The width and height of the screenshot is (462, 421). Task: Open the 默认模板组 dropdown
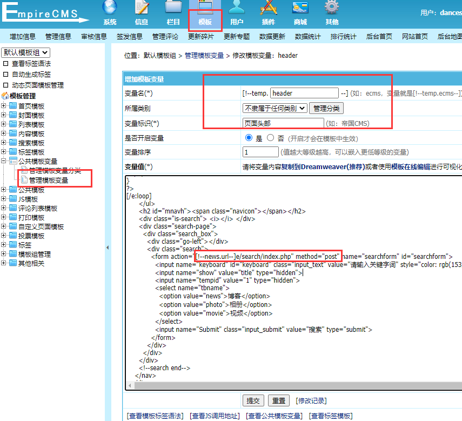(26, 52)
